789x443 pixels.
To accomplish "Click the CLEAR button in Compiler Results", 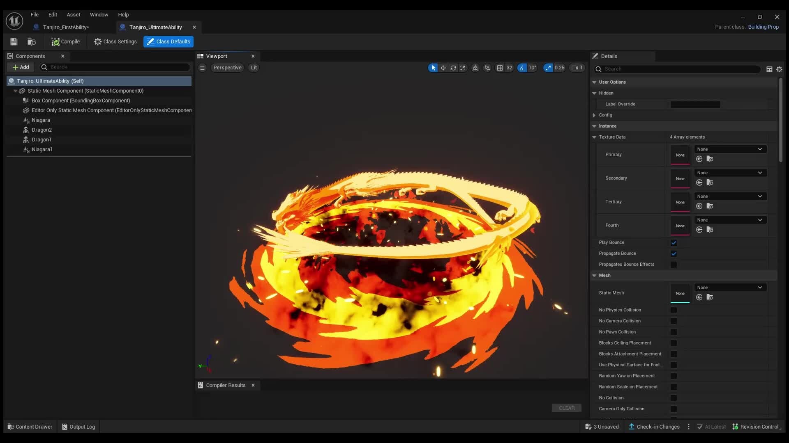I will click(x=566, y=408).
